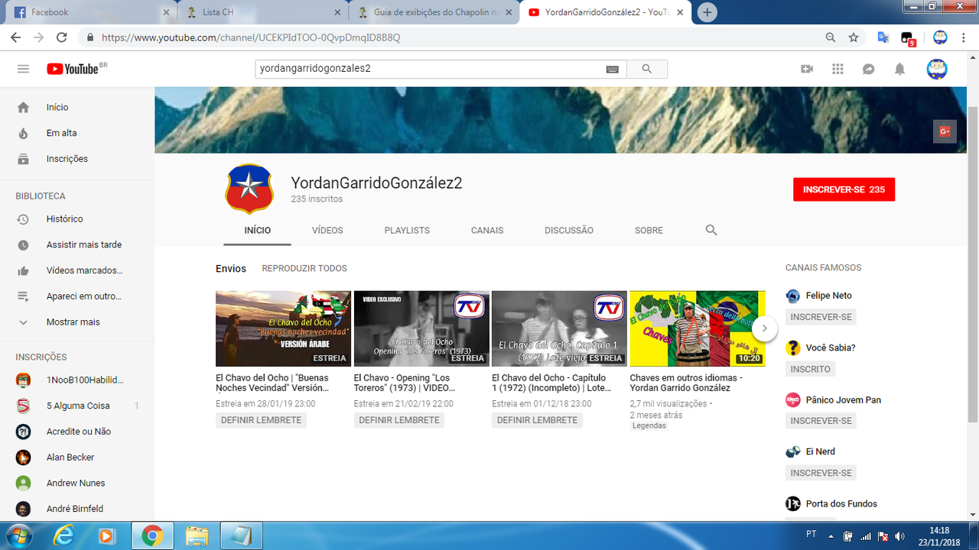Open the YouTube hamburger menu

(23, 68)
